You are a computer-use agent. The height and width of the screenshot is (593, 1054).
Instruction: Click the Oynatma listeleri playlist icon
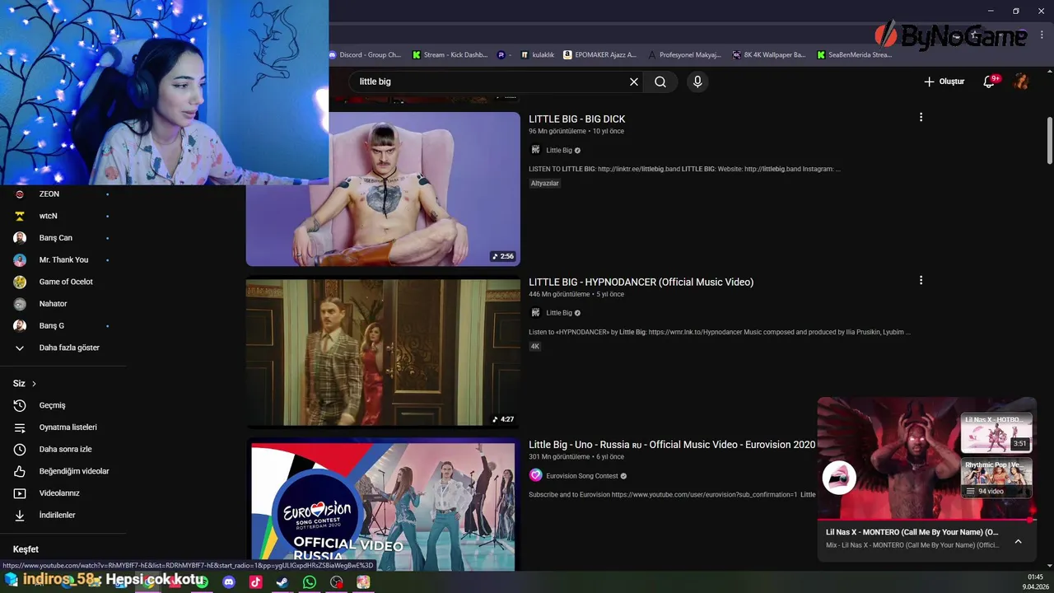[20, 427]
